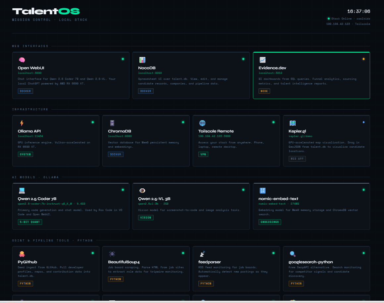Click the VPN tag on Tailscale Remote
Image resolution: width=384 pixels, height=303 pixels.
pyautogui.click(x=203, y=154)
